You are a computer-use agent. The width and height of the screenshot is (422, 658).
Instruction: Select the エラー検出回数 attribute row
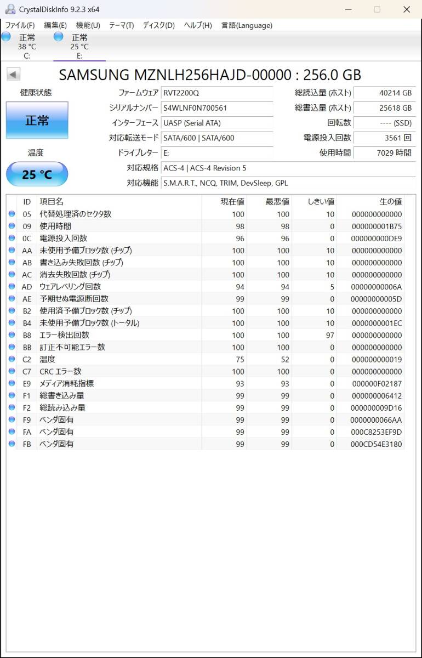(x=205, y=334)
